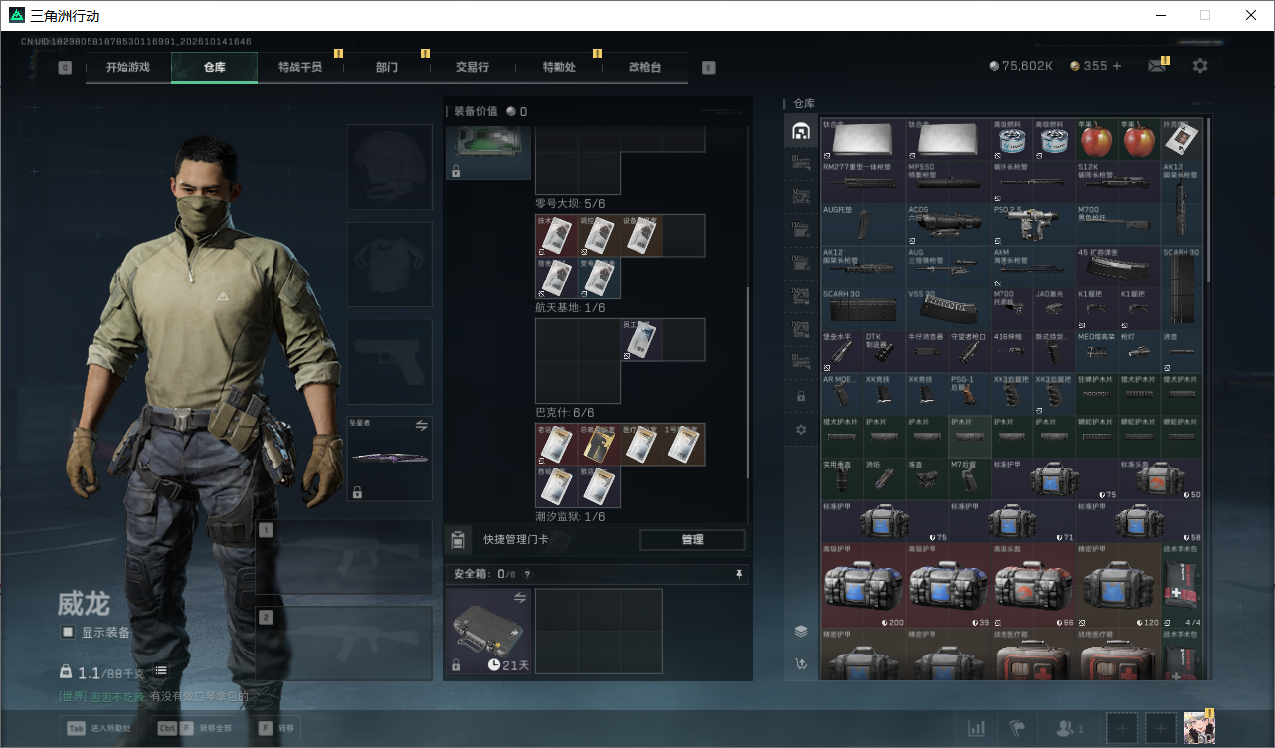The height and width of the screenshot is (748, 1275).
Task: Go to the 改枪台 tab
Action: click(x=644, y=67)
